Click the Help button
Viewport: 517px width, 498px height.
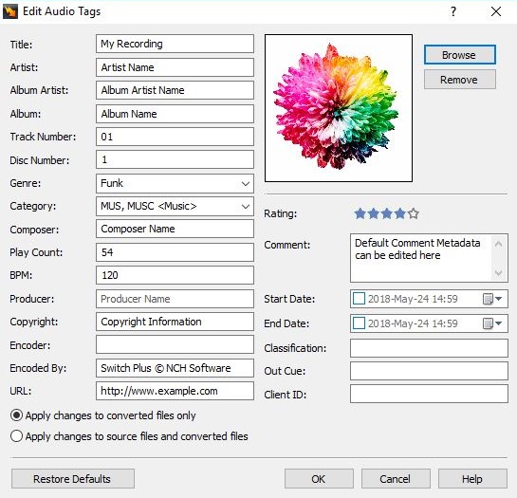click(x=472, y=479)
